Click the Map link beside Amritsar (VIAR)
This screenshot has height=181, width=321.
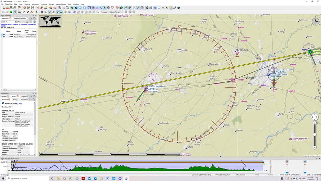tap(20, 104)
